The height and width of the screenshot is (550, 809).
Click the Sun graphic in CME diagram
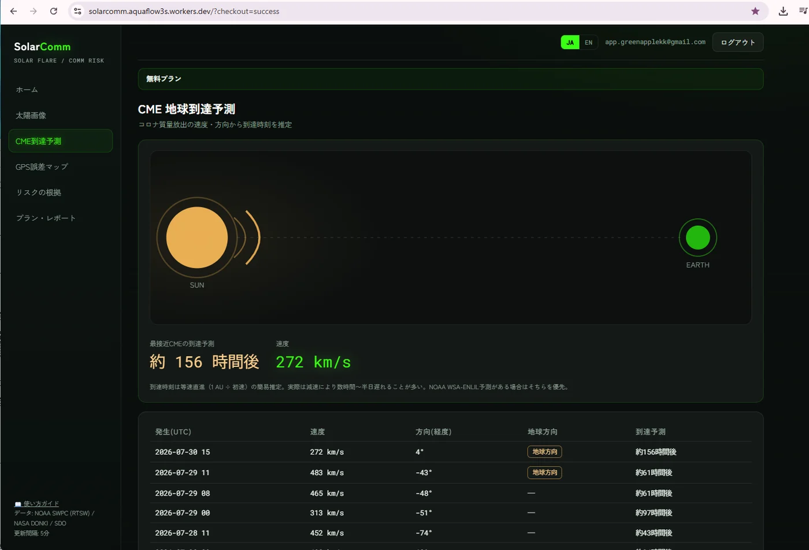click(x=197, y=237)
